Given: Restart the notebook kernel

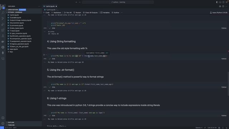Looking at the screenshot, I should (77, 13).
